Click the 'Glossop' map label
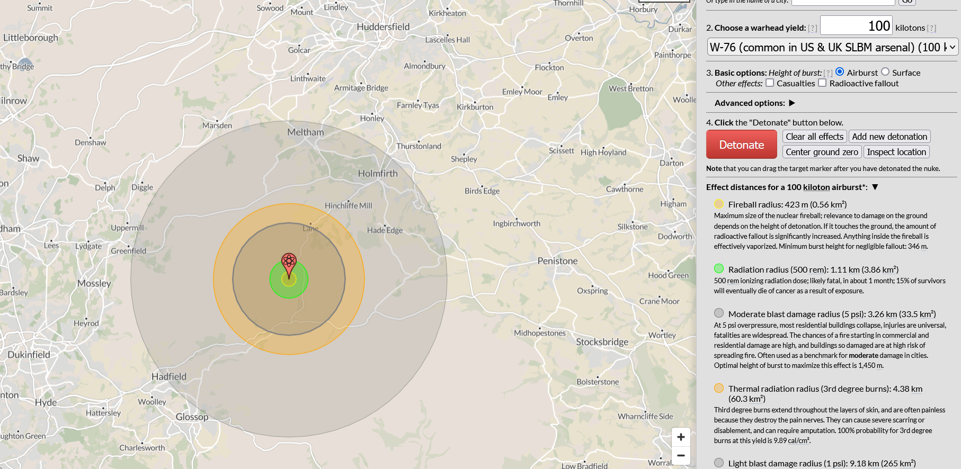961x469 pixels. click(x=192, y=417)
